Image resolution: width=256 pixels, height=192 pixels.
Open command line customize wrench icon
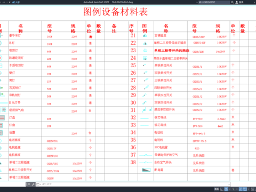click(33, 184)
